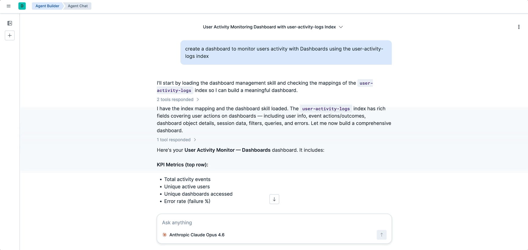Jump to latest message with down arrow
528x250 pixels.
pyautogui.click(x=274, y=199)
